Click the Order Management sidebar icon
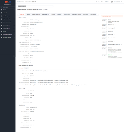Screen dimensions: 124x132 point(2,28)
